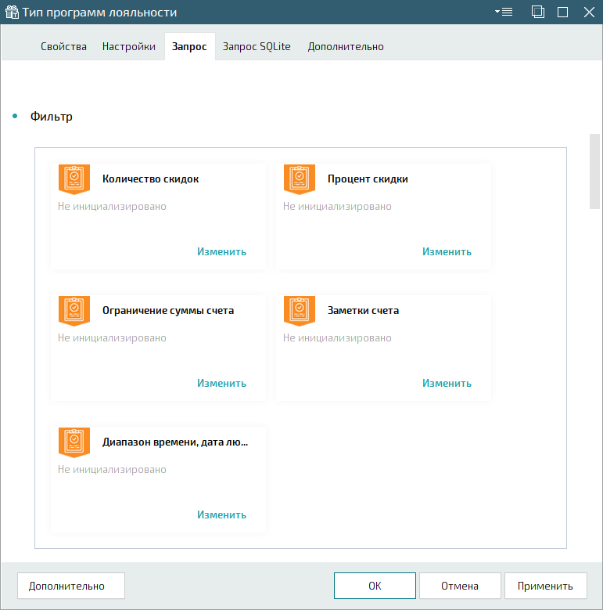The height and width of the screenshot is (610, 603).
Task: Open the Дополнительно tab at top
Action: pyautogui.click(x=346, y=47)
